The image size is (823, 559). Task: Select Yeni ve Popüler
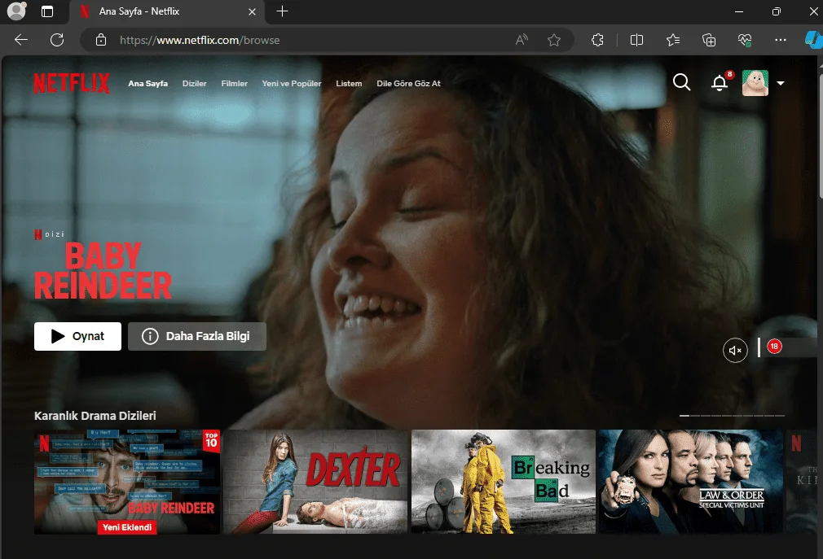291,83
